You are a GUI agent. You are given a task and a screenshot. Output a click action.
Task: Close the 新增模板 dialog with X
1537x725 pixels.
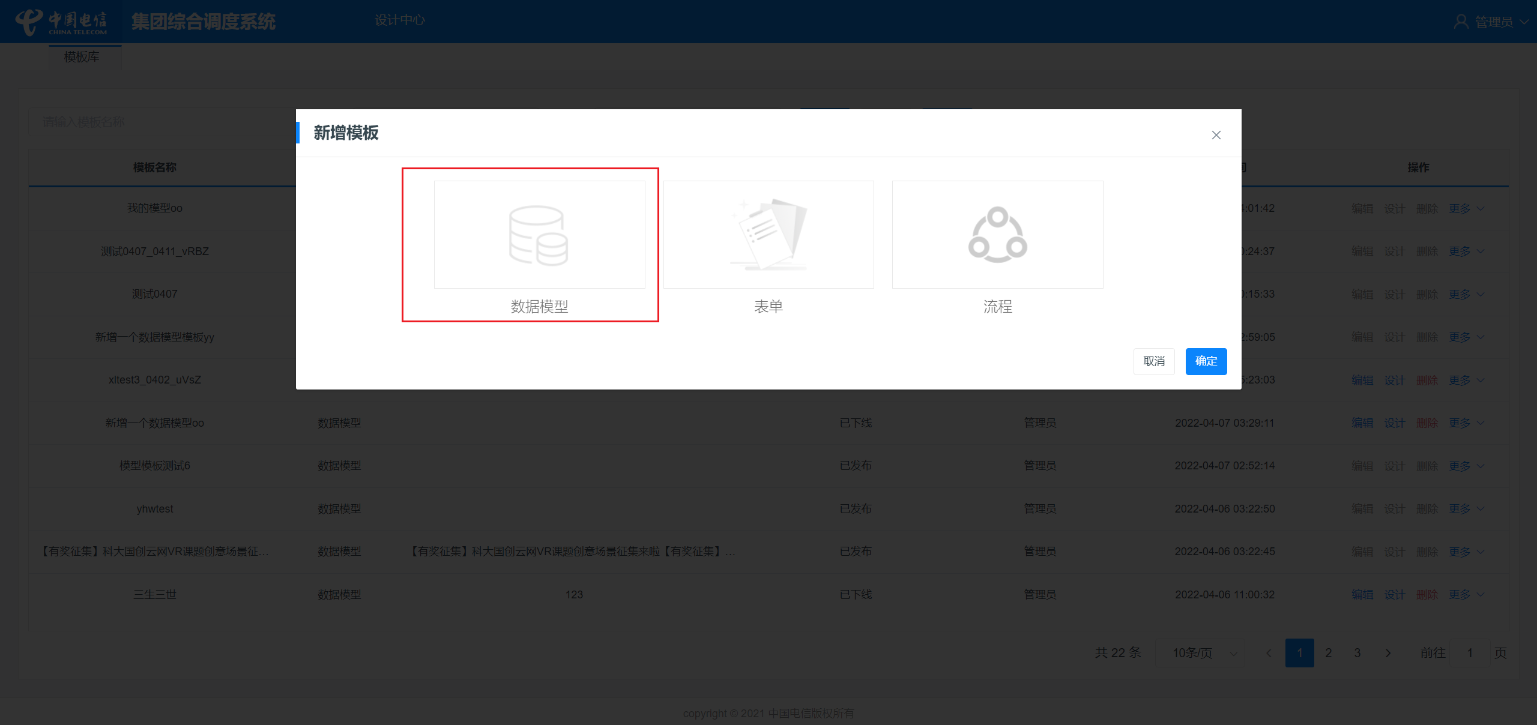coord(1216,135)
